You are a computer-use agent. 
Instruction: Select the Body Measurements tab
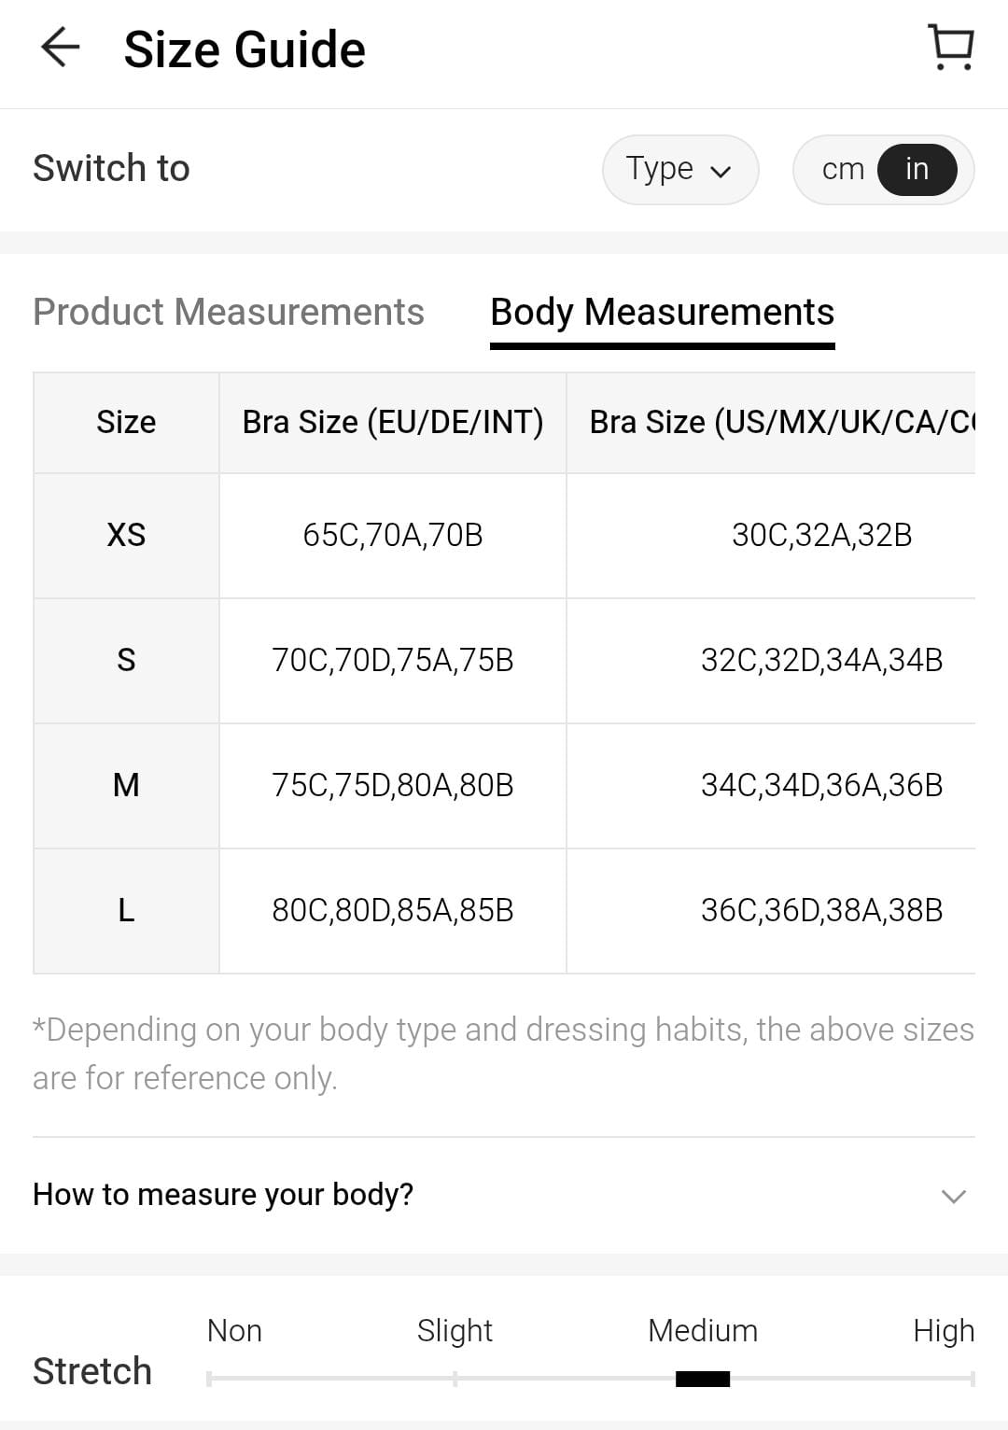(662, 312)
